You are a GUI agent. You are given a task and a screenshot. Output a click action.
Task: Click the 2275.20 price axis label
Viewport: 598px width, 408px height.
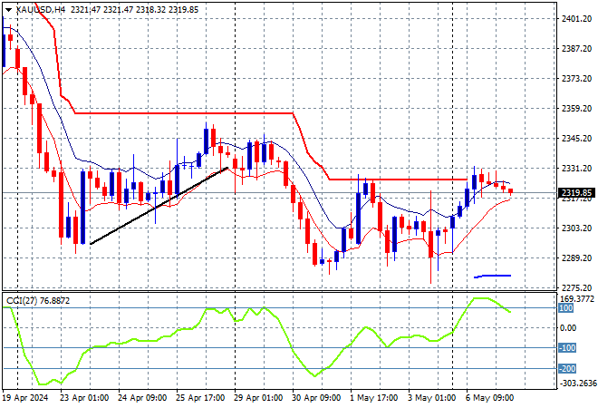click(x=576, y=287)
